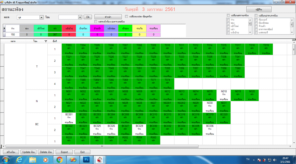296x164 pixels.
Task: Click the Windows Start orb
Action: pyautogui.click(x=6, y=160)
